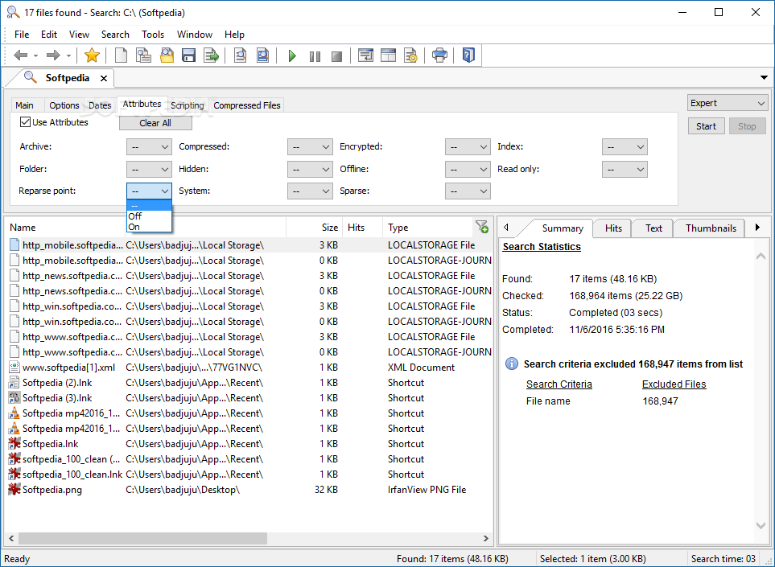Open the Compressed attribute dropdown

pyautogui.click(x=310, y=146)
